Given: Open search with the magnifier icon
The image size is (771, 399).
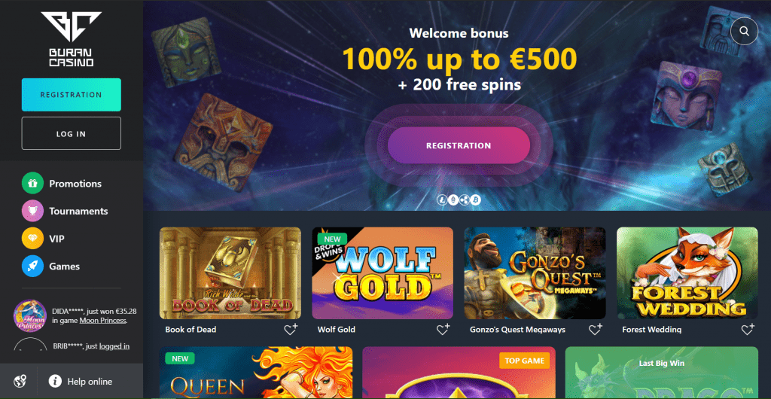Looking at the screenshot, I should [x=745, y=32].
